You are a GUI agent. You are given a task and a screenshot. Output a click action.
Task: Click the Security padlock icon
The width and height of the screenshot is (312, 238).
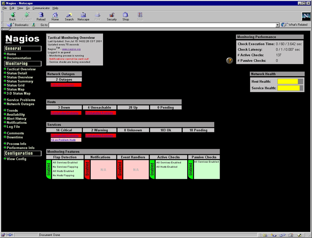pos(112,15)
